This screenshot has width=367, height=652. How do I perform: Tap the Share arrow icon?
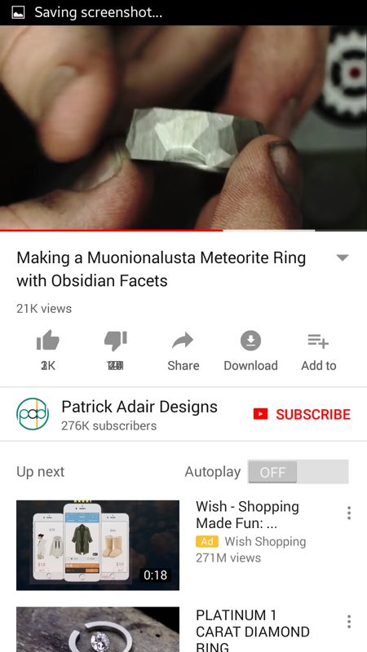click(183, 341)
